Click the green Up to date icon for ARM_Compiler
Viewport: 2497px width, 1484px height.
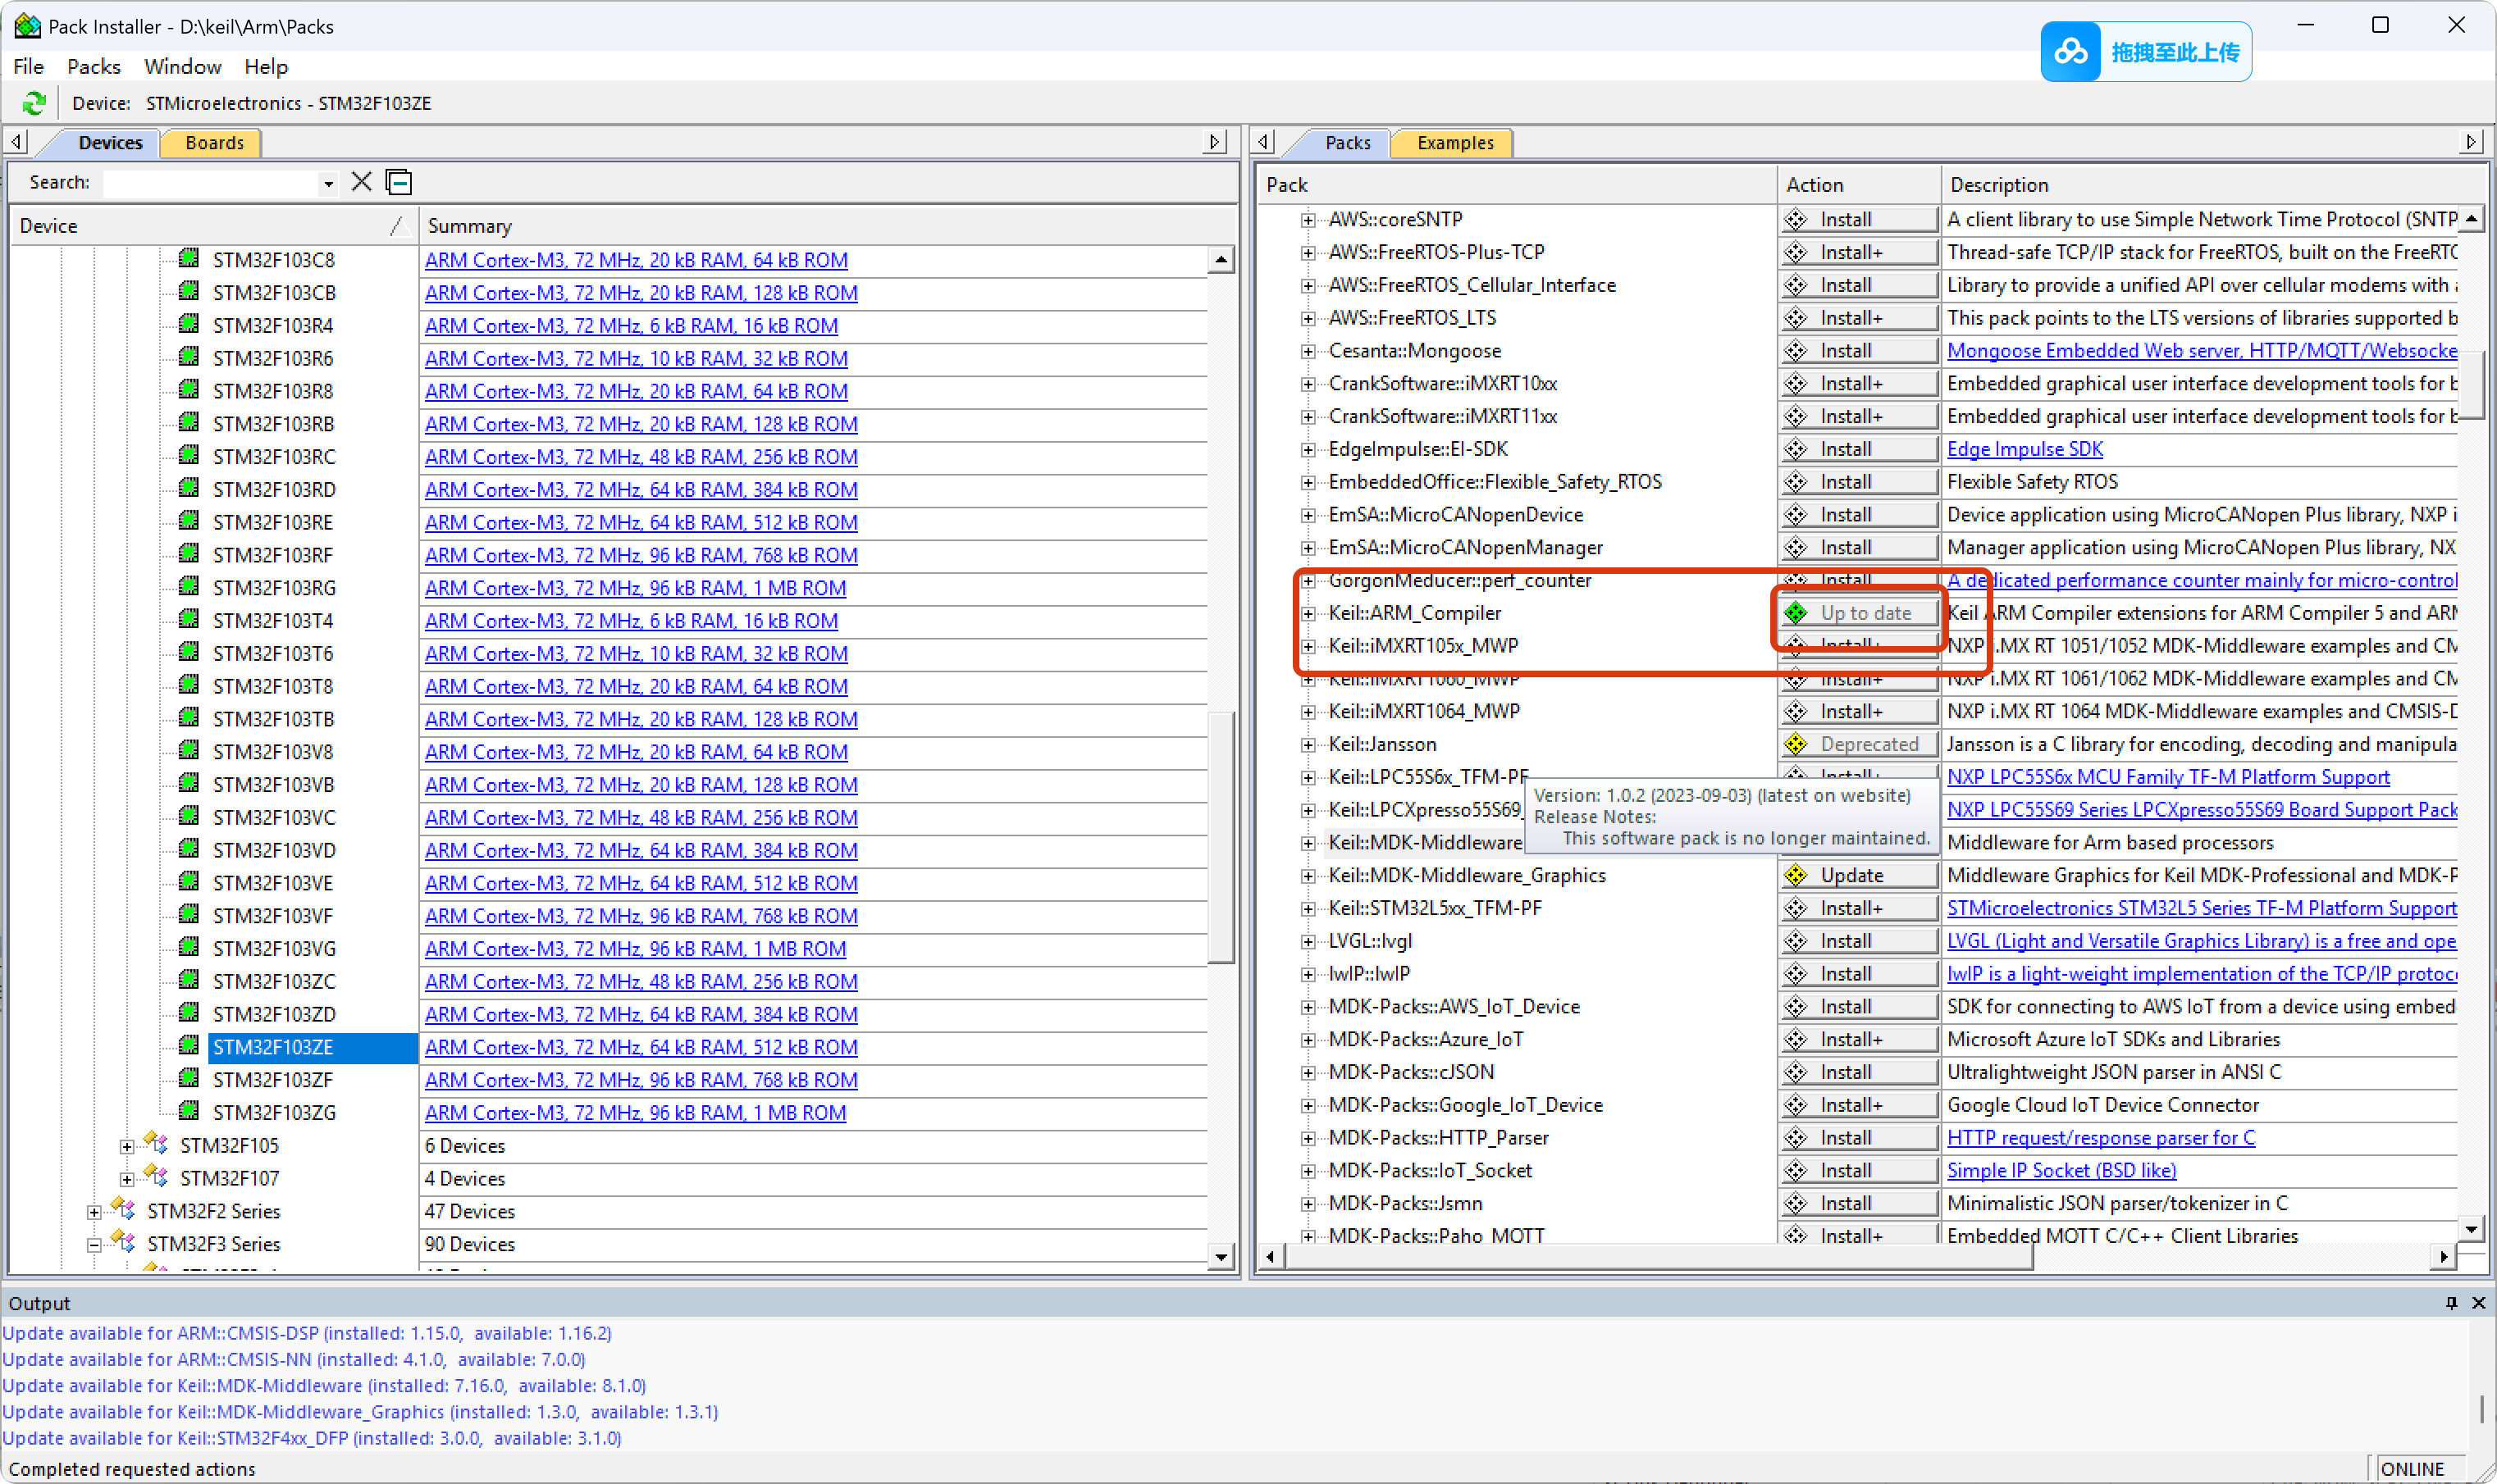[x=1796, y=612]
